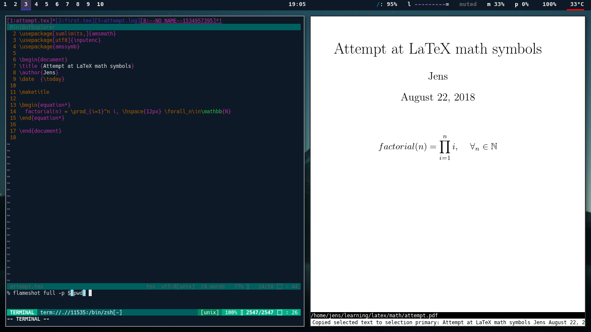
Task: Click the factorial equation in the PDF
Action: 438,147
